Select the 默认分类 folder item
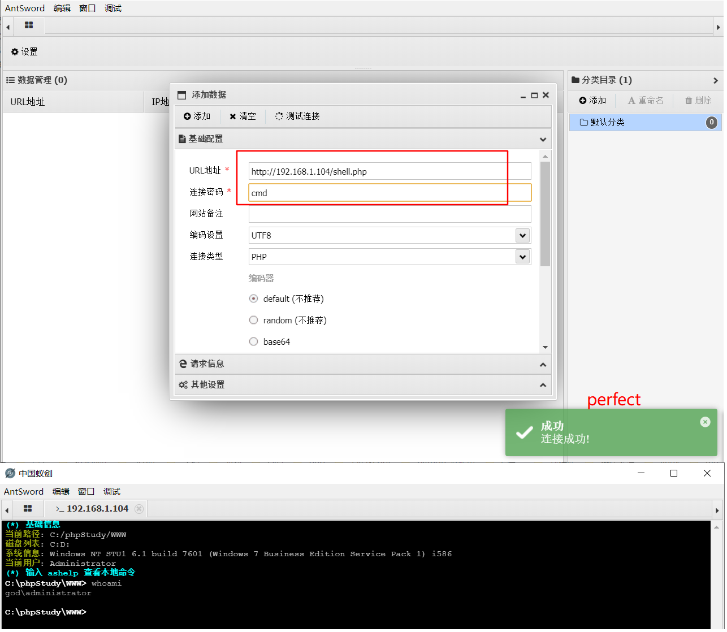The width and height of the screenshot is (727, 632). point(645,122)
